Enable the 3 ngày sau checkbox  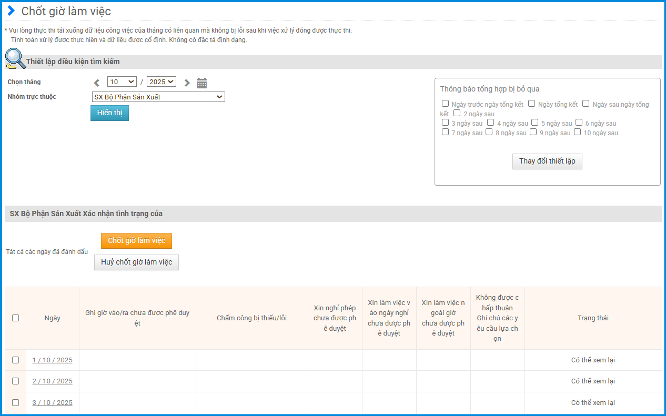(446, 123)
